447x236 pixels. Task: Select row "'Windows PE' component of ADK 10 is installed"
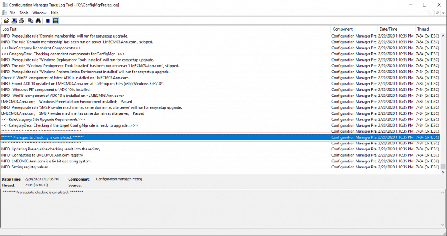pyautogui.click(x=220, y=89)
